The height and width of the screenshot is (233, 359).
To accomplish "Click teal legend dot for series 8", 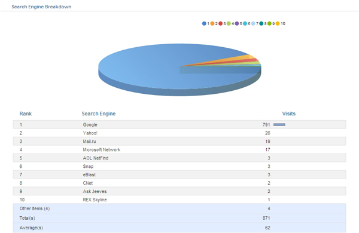I will pyautogui.click(x=261, y=23).
